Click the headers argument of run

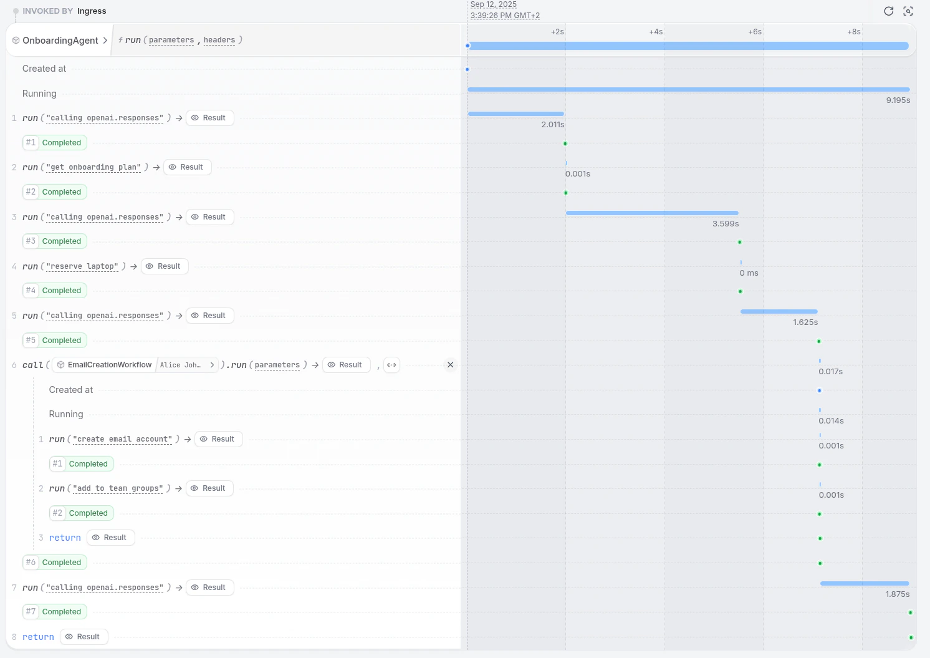(x=219, y=40)
